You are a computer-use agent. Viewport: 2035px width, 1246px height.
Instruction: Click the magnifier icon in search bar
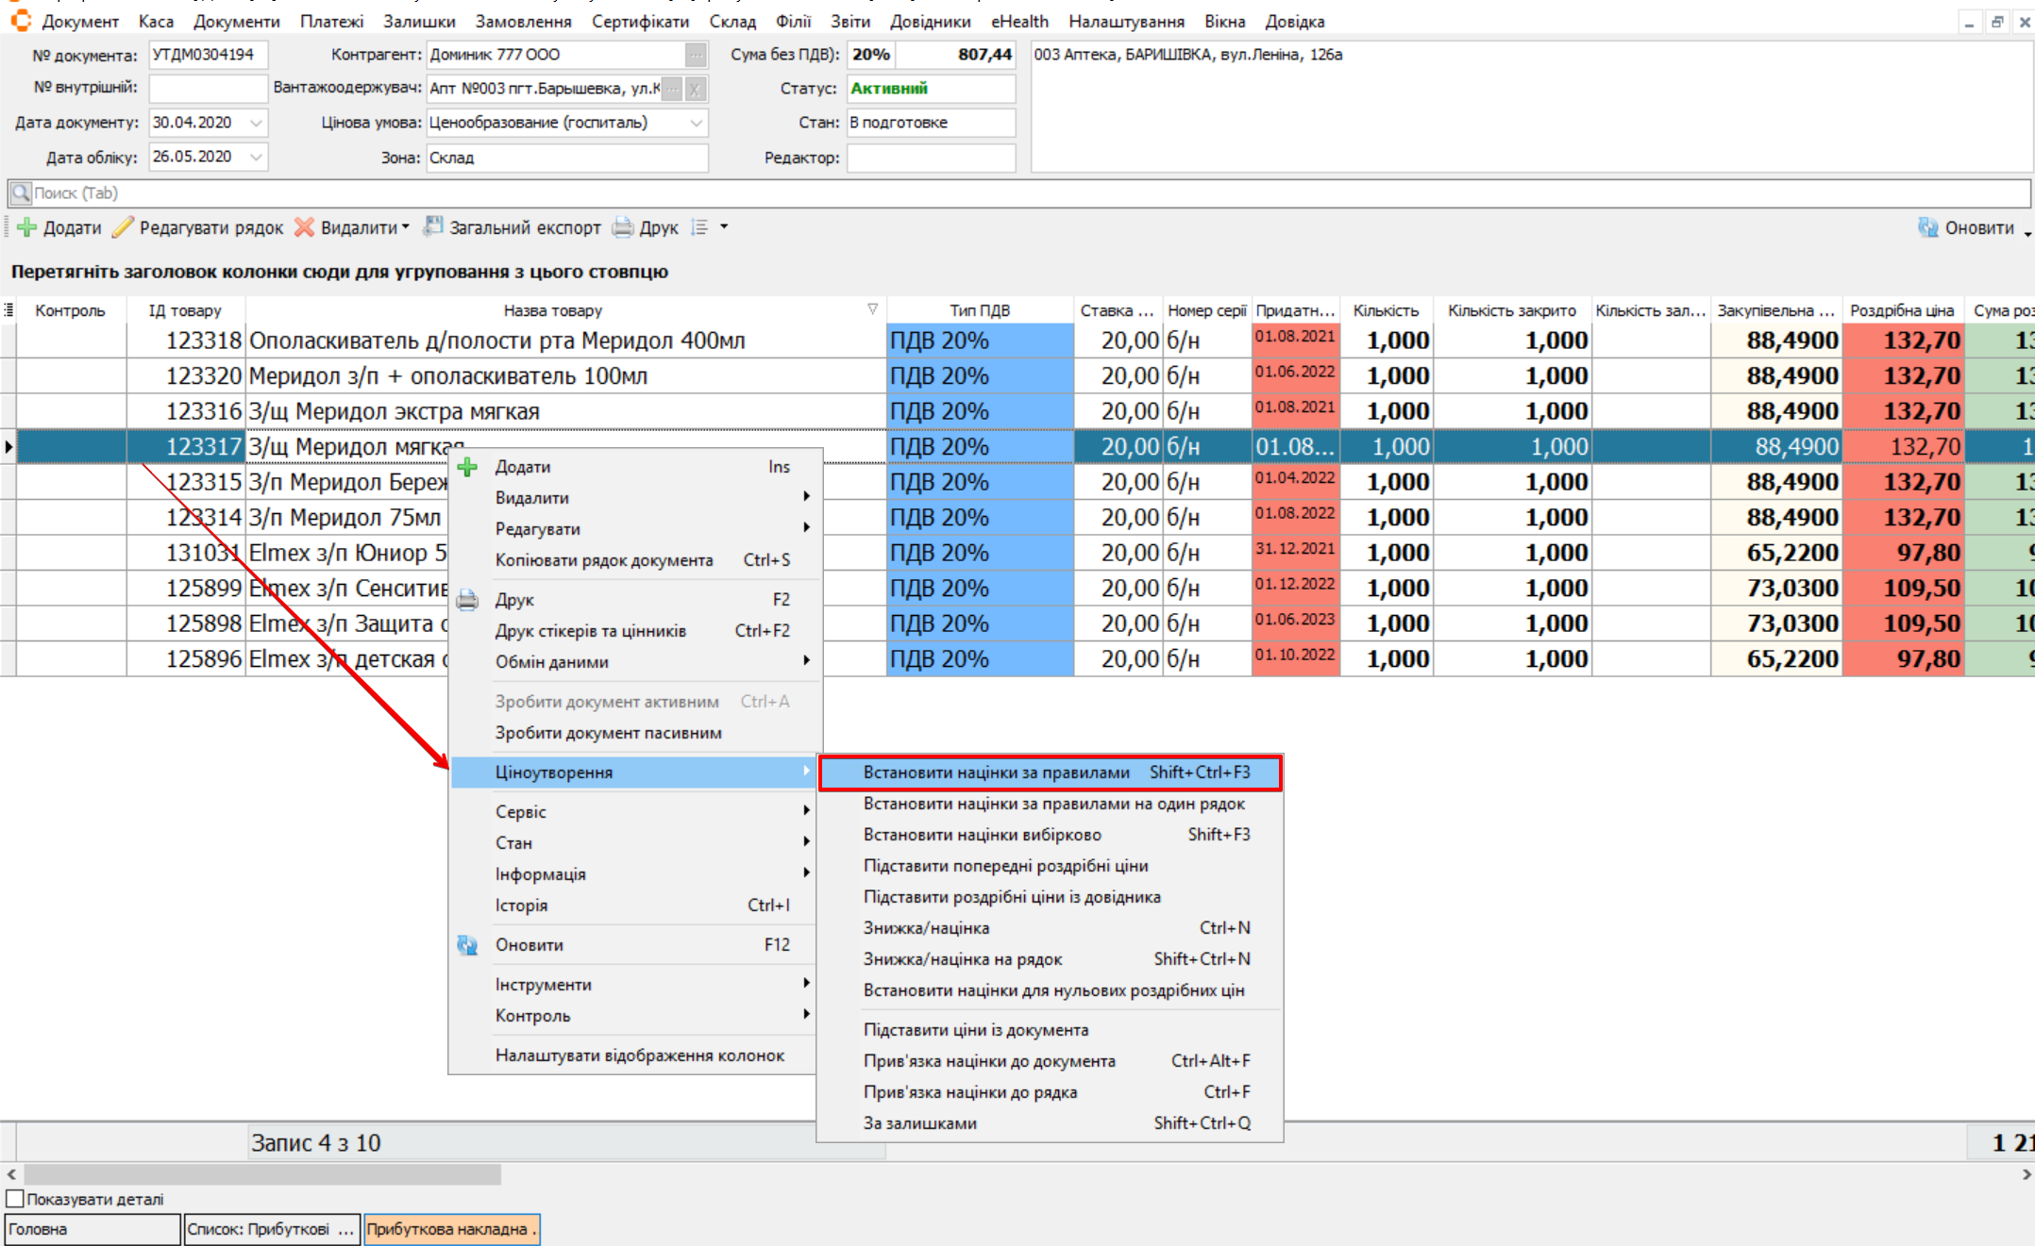tap(20, 193)
